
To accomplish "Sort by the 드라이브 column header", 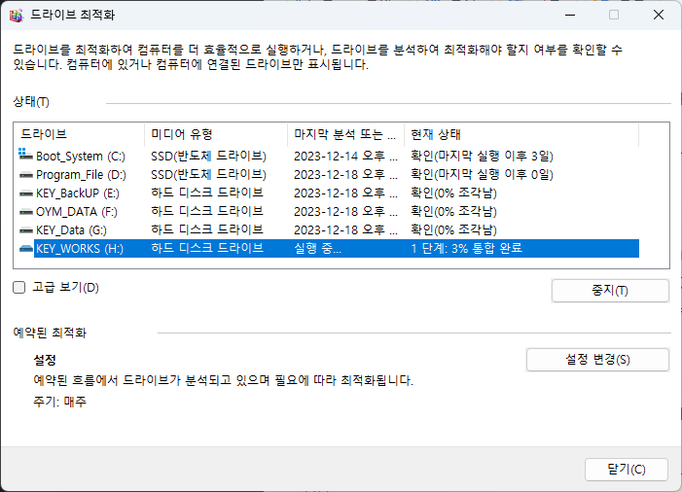I will pyautogui.click(x=80, y=134).
